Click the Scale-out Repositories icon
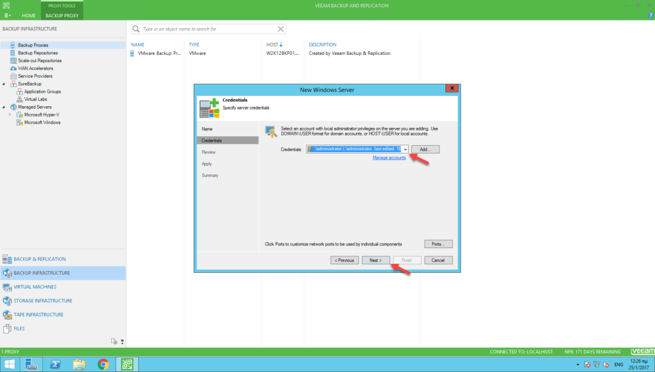This screenshot has width=655, height=372. click(13, 61)
